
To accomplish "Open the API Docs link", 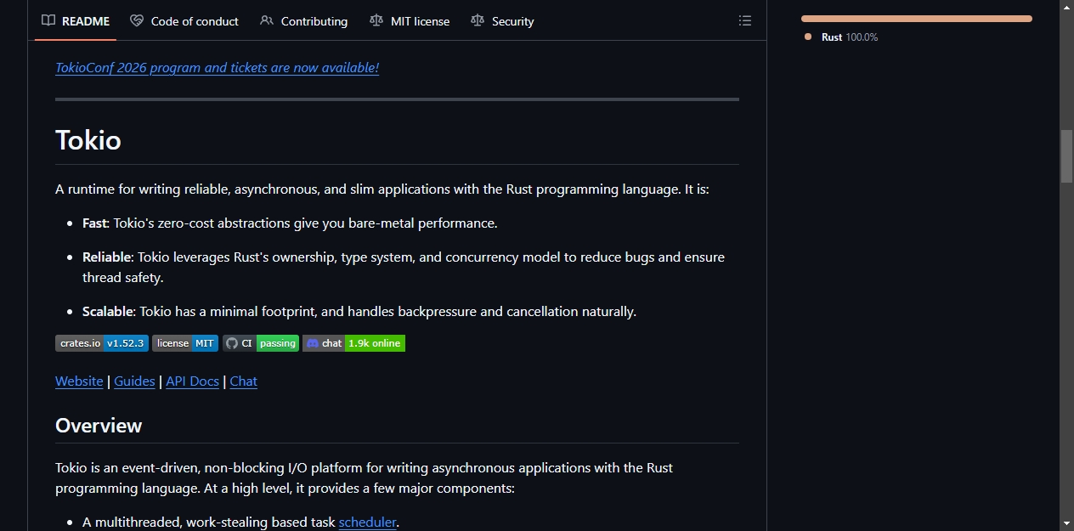I will click(192, 381).
